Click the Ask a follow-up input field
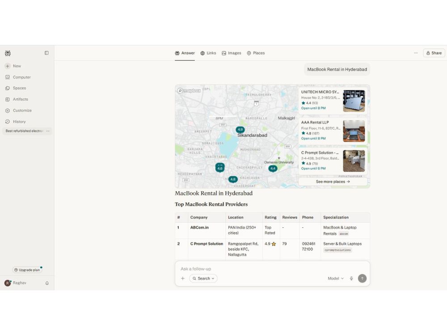The width and height of the screenshot is (447, 335). pyautogui.click(x=272, y=269)
